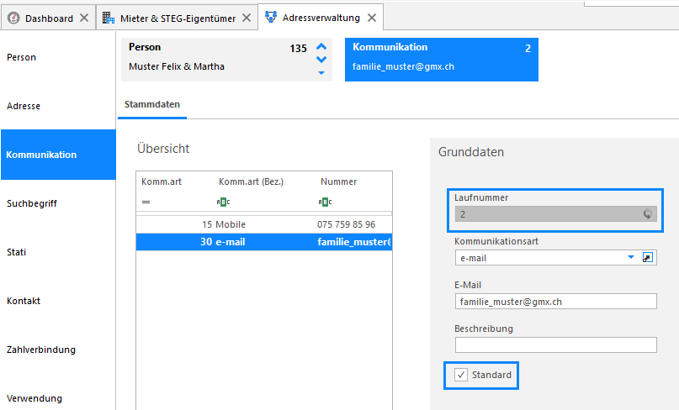
Task: Click the Mieter & STEG-Eigentümer building icon
Action: click(109, 18)
